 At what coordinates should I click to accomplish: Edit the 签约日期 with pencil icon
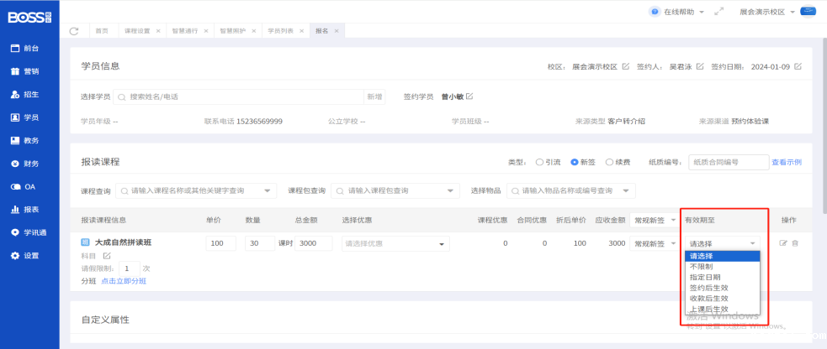click(x=798, y=66)
